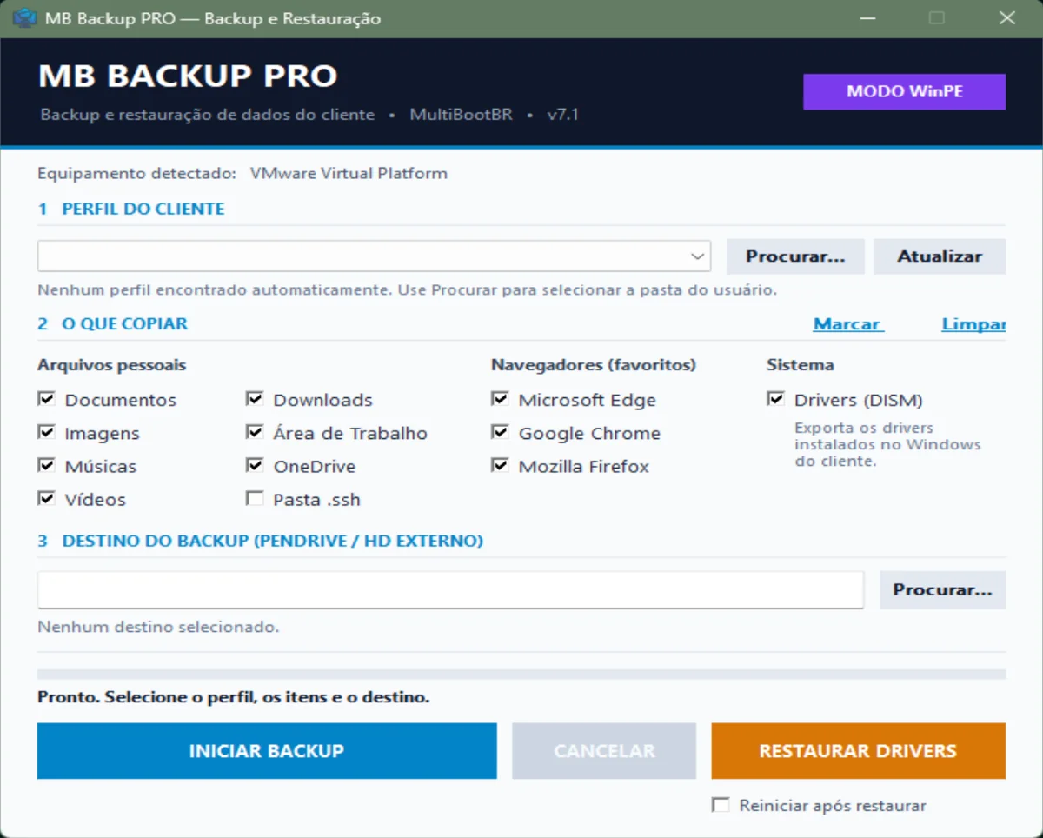The image size is (1043, 838).
Task: Click Procurar next to destination field
Action: tap(942, 589)
